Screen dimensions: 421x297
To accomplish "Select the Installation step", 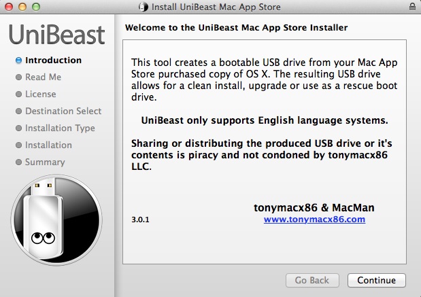I will (48, 145).
